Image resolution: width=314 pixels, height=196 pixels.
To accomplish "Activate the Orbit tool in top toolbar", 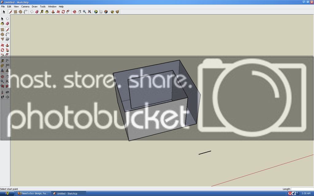I will (75, 12).
